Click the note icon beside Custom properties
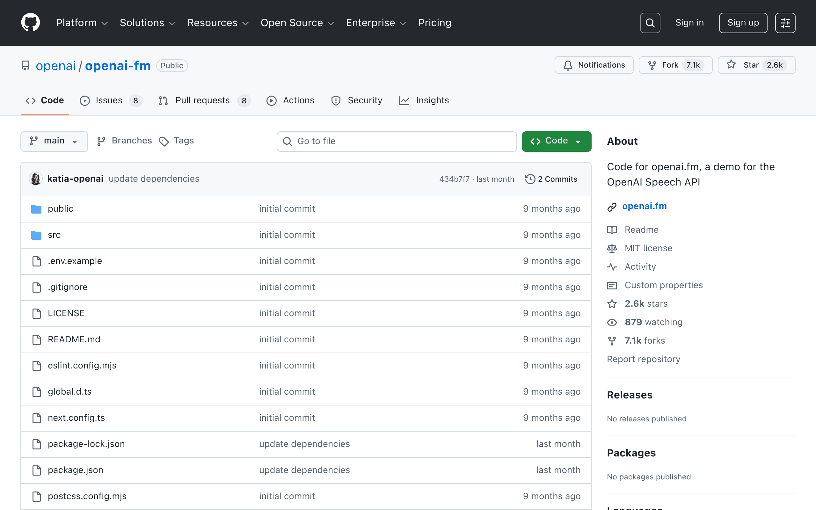Image resolution: width=816 pixels, height=510 pixels. [x=612, y=285]
